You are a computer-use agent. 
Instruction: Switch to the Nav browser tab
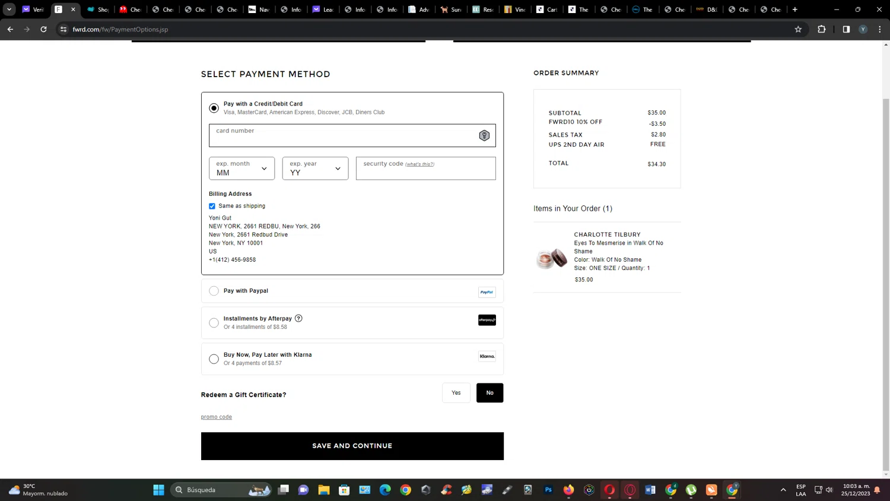pyautogui.click(x=259, y=9)
